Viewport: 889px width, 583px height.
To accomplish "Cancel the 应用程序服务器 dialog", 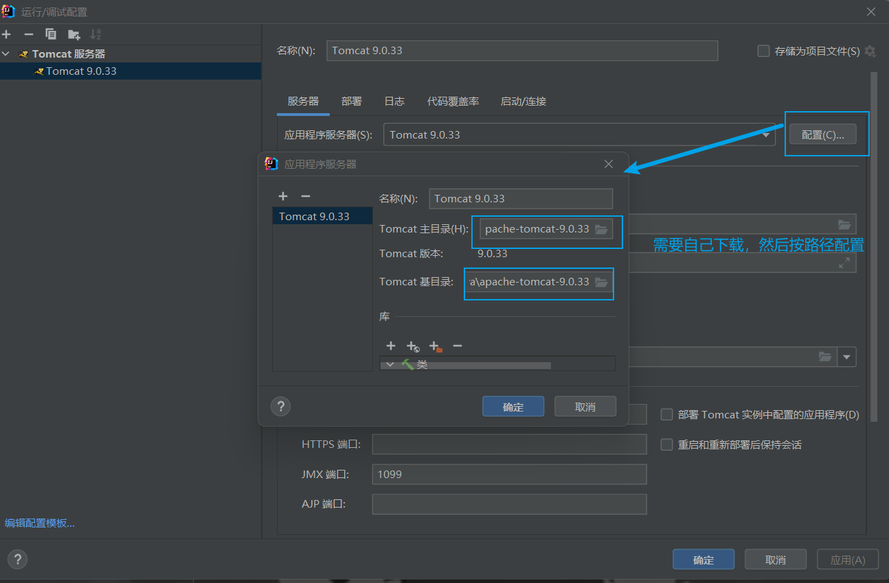I will point(585,407).
